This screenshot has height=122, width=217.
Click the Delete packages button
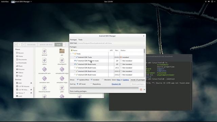(138, 84)
